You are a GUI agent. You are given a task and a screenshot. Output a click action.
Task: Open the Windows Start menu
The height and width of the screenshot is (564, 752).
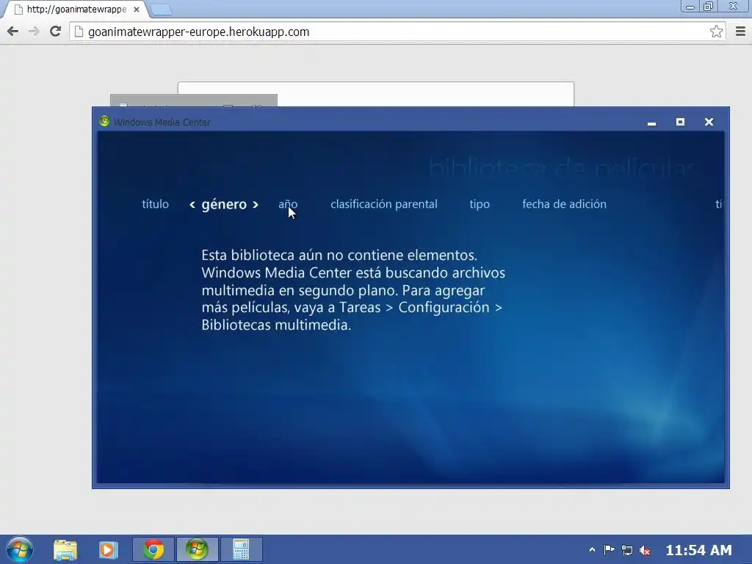20,549
